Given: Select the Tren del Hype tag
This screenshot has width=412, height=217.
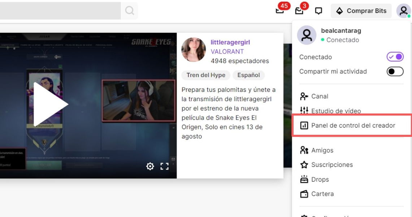Looking at the screenshot, I should [x=206, y=75].
